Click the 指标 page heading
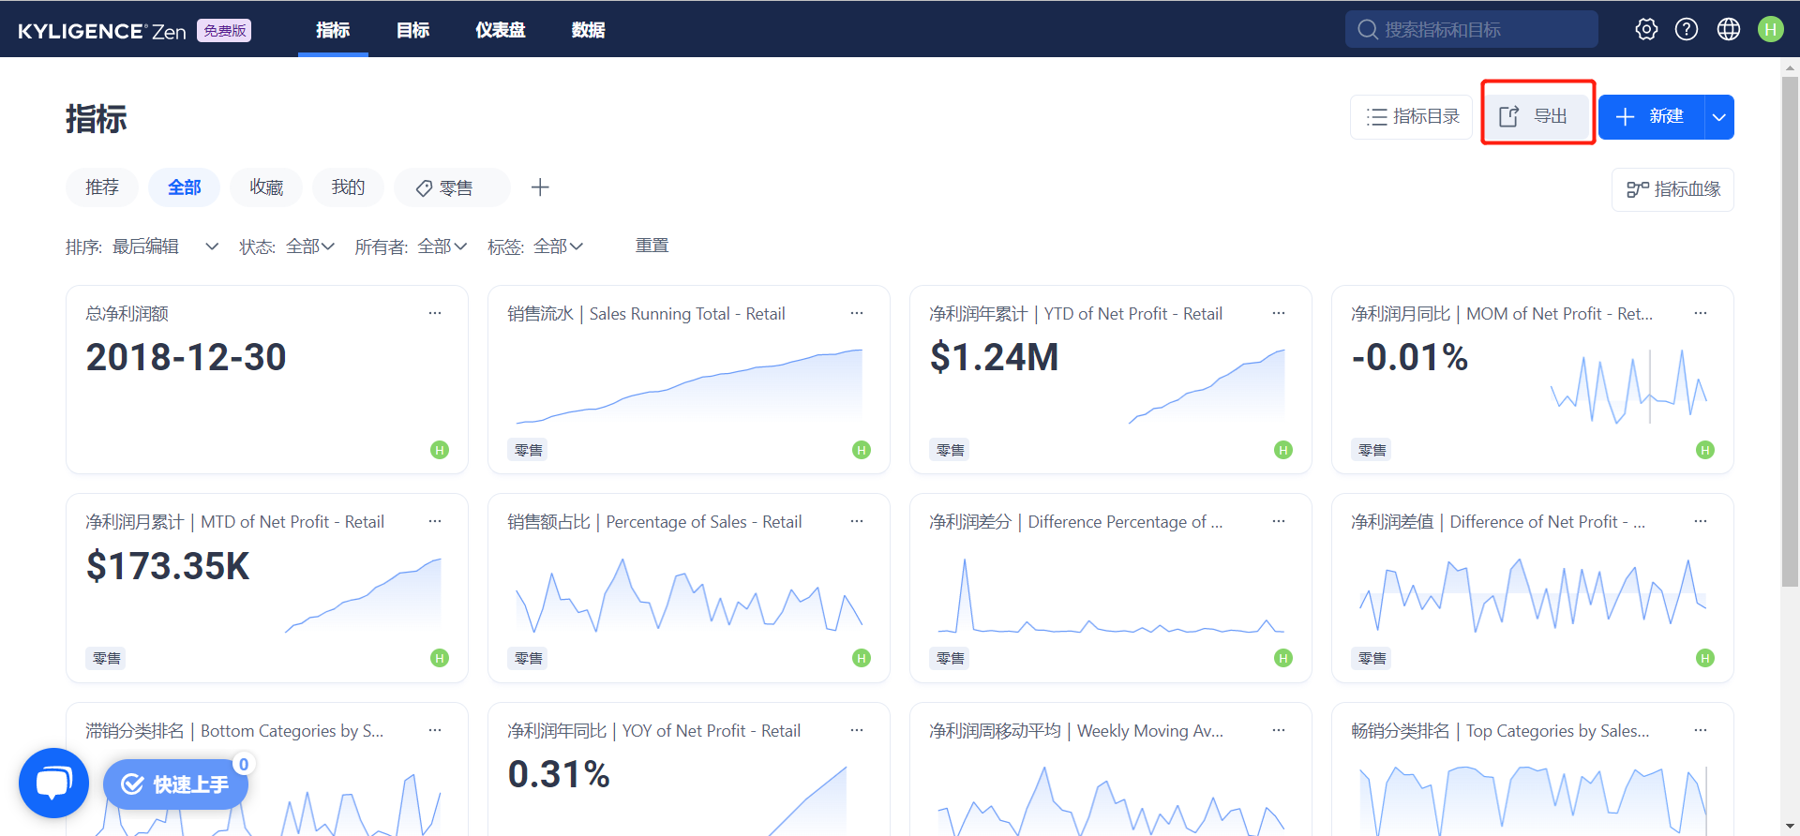This screenshot has height=836, width=1800. tap(96, 119)
